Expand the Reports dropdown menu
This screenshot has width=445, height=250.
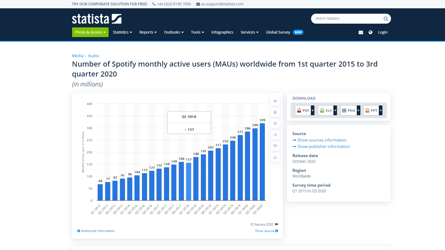pyautogui.click(x=148, y=32)
